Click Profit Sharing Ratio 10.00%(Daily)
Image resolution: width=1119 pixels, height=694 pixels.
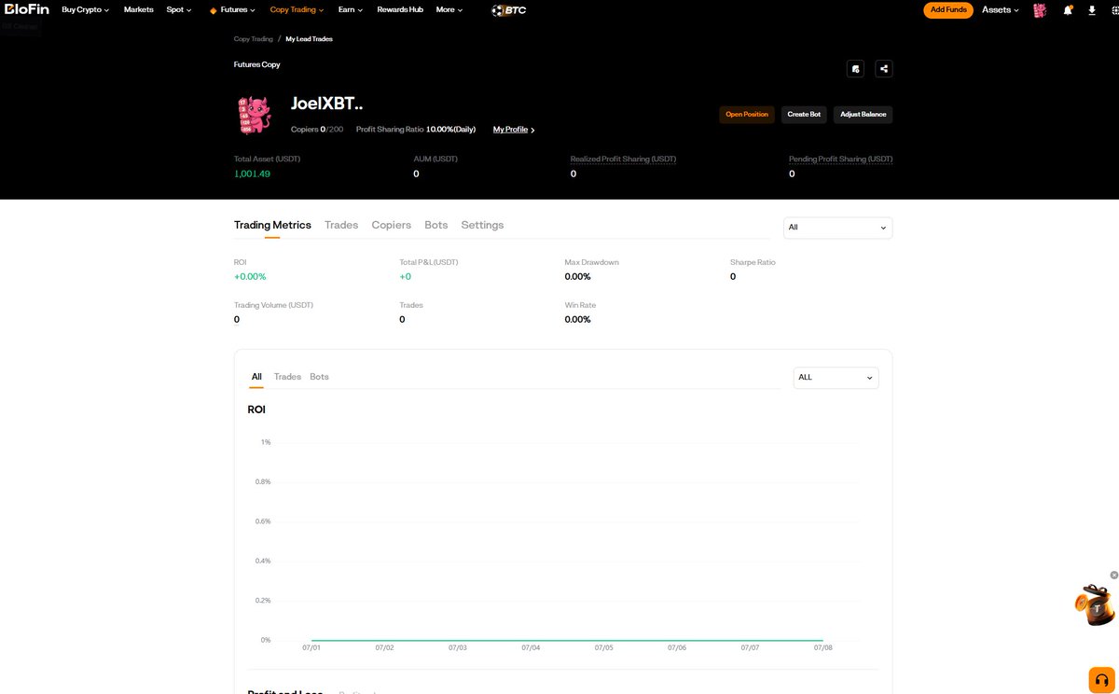click(x=416, y=130)
